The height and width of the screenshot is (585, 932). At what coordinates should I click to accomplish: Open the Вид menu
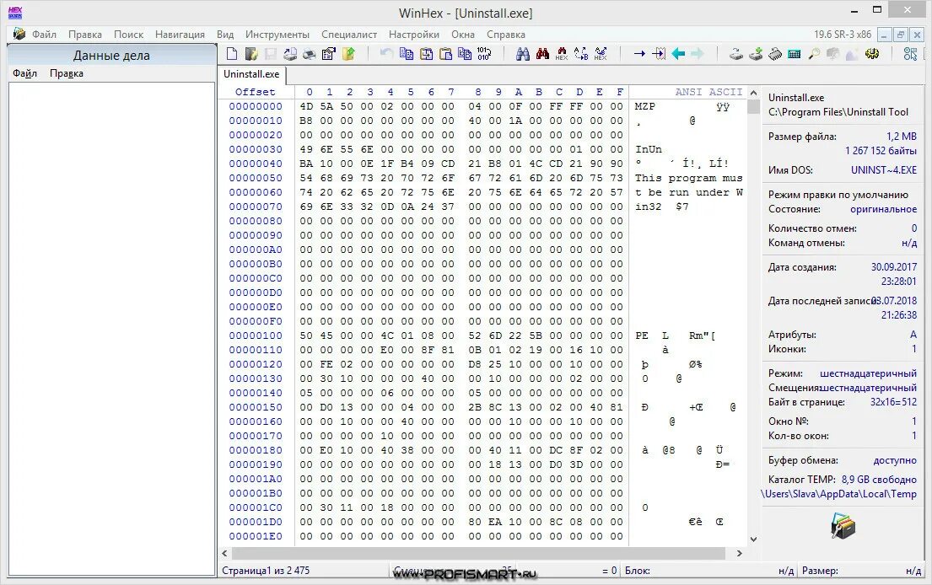224,35
